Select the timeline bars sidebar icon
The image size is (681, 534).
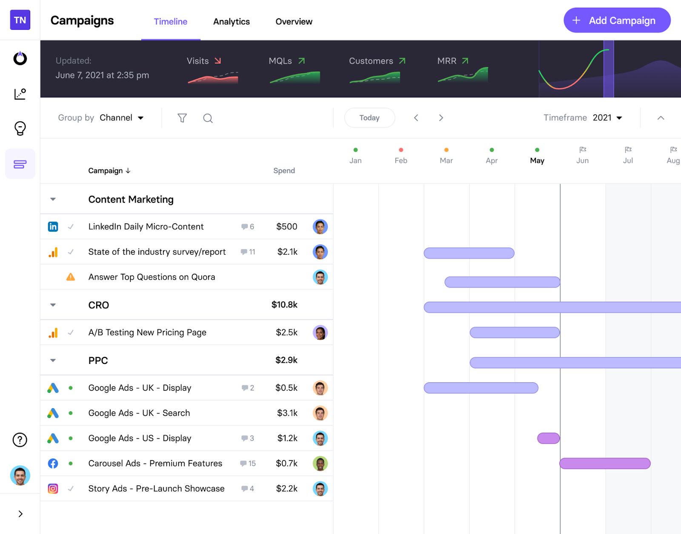(20, 164)
